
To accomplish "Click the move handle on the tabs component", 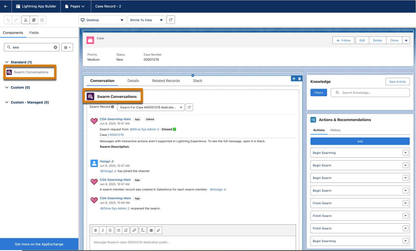I will click(x=294, y=79).
